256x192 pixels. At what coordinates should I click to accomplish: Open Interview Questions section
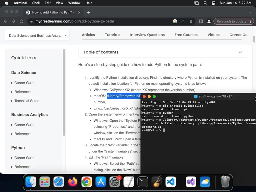click(x=147, y=35)
